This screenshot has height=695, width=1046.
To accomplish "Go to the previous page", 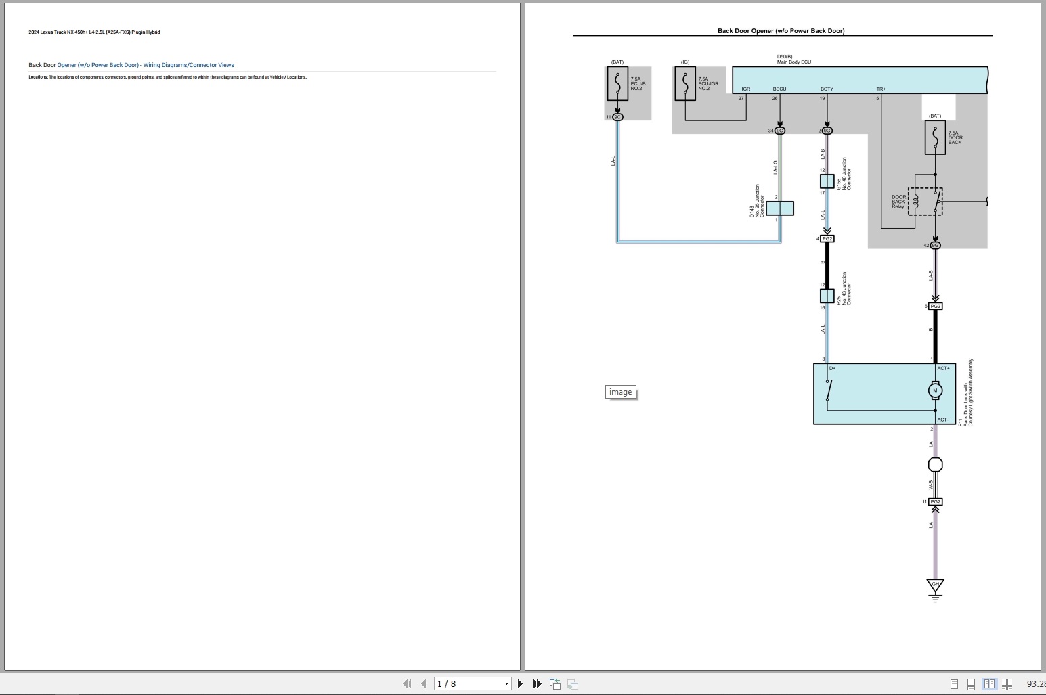I will [x=424, y=683].
